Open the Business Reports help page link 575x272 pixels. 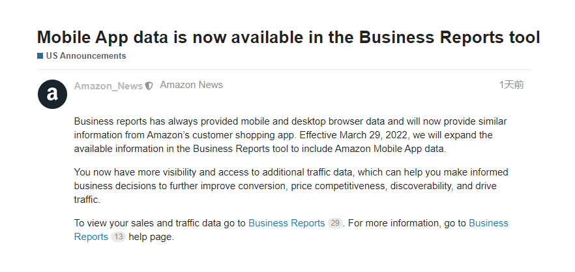point(488,223)
